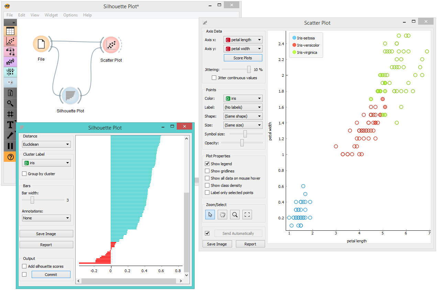Click the magnifier zoom icon in the sidebar
The height and width of the screenshot is (290, 437).
(x=10, y=104)
